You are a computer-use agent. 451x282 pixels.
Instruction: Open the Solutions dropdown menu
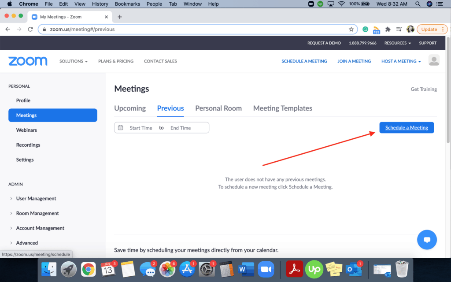[74, 61]
